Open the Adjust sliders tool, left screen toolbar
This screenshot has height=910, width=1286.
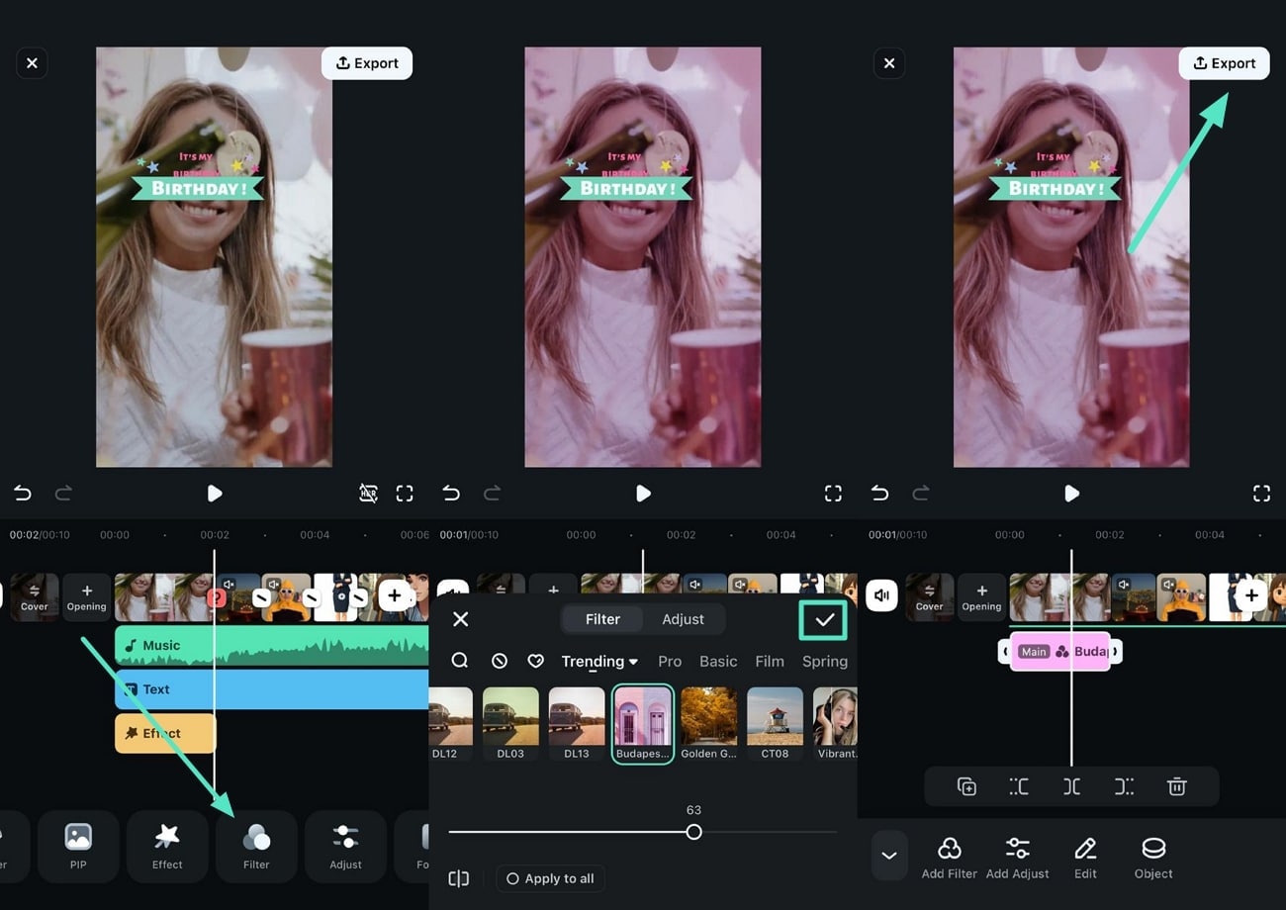[345, 846]
